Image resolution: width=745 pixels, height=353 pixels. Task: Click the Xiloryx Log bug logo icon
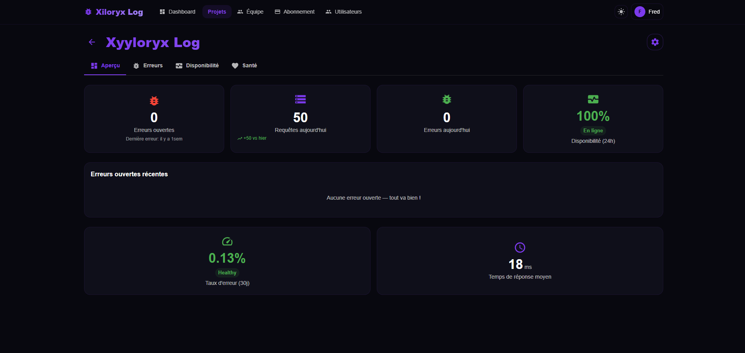88,12
